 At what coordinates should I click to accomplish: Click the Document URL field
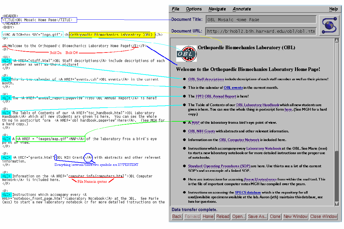click(x=261, y=31)
